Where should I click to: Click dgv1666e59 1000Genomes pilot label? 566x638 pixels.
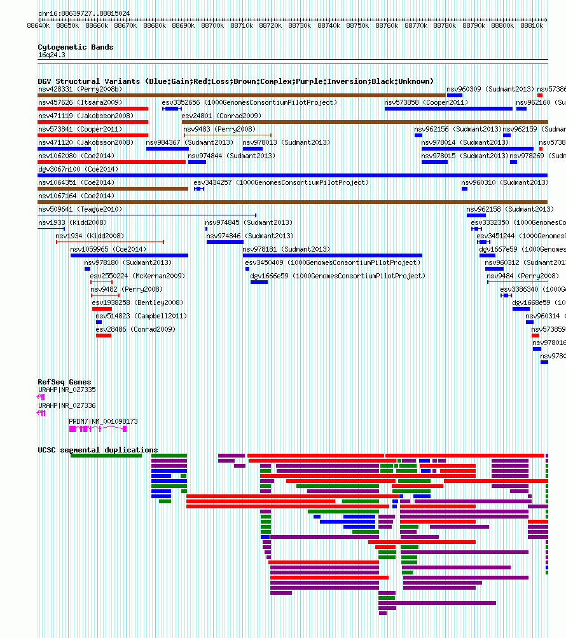pos(338,276)
